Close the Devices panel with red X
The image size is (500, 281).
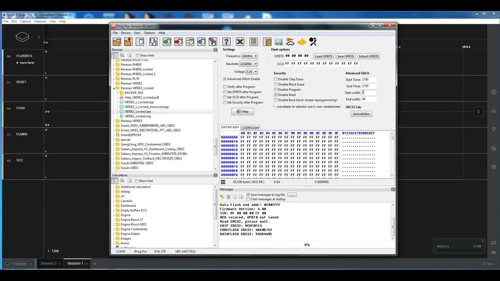click(215, 50)
